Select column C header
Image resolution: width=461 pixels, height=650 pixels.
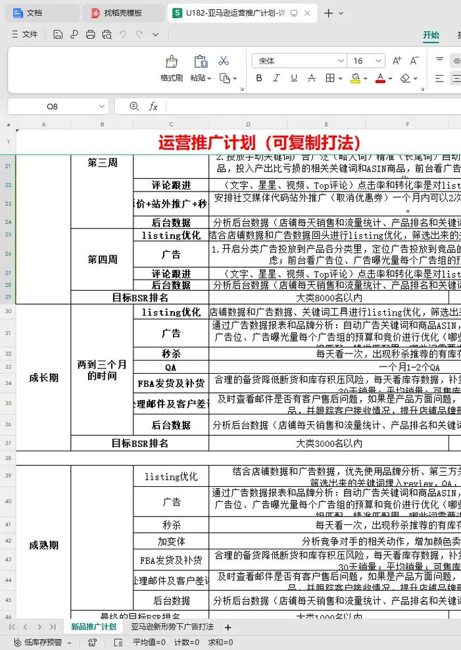(171, 124)
